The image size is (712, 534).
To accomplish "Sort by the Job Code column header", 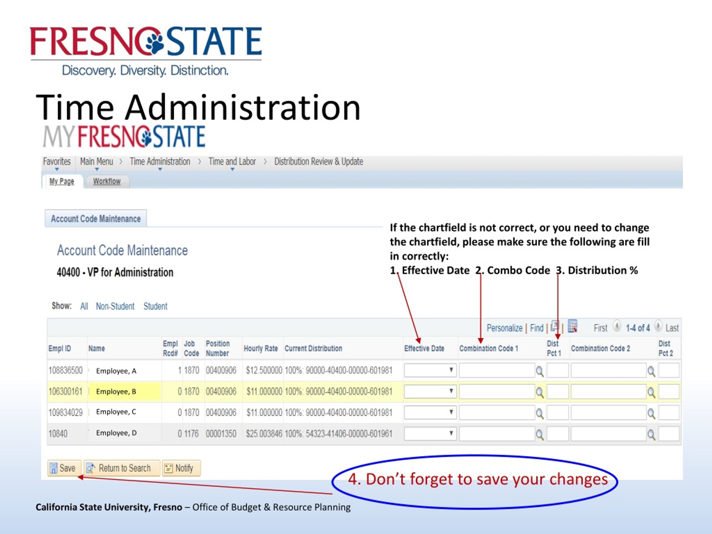I will [192, 348].
